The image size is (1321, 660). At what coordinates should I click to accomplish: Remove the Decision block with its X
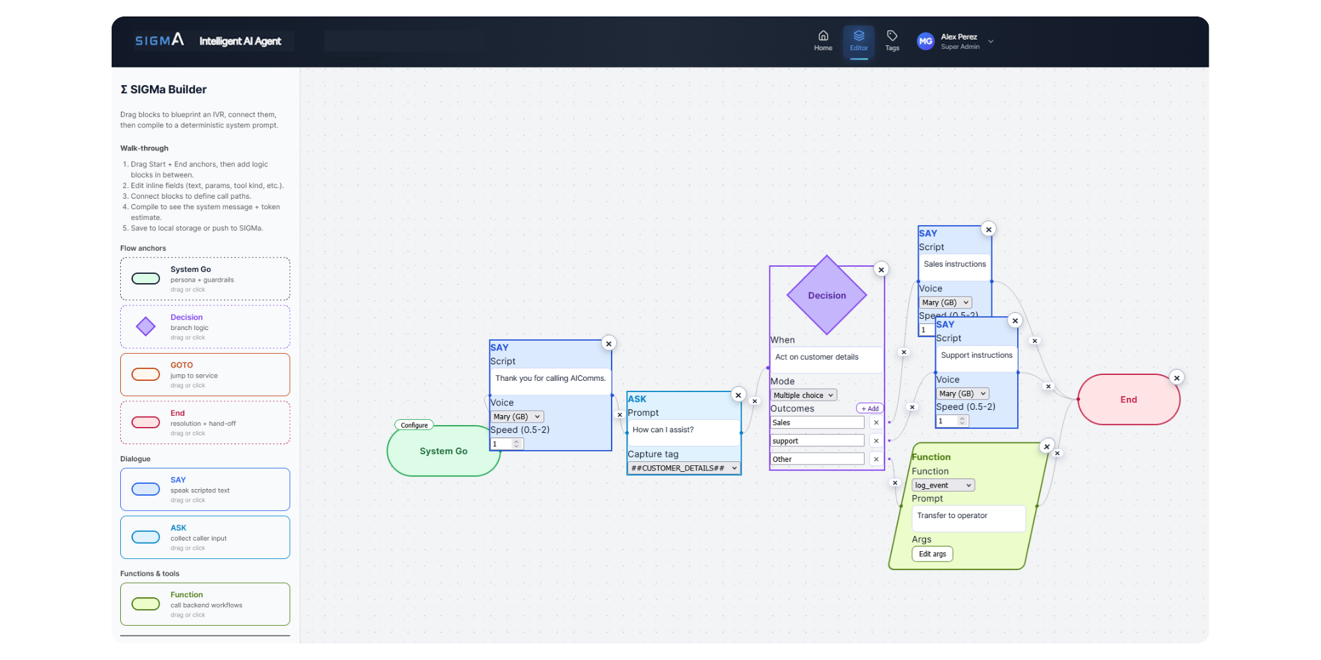coord(881,269)
